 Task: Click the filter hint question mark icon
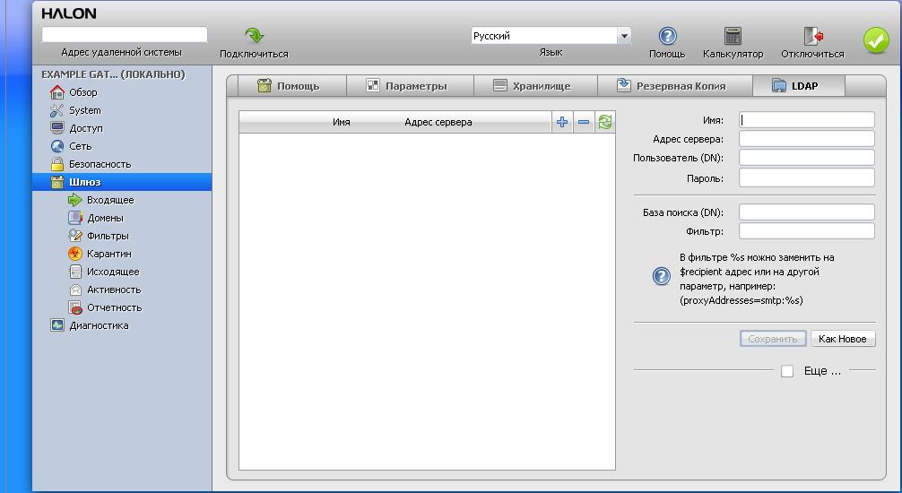click(662, 276)
